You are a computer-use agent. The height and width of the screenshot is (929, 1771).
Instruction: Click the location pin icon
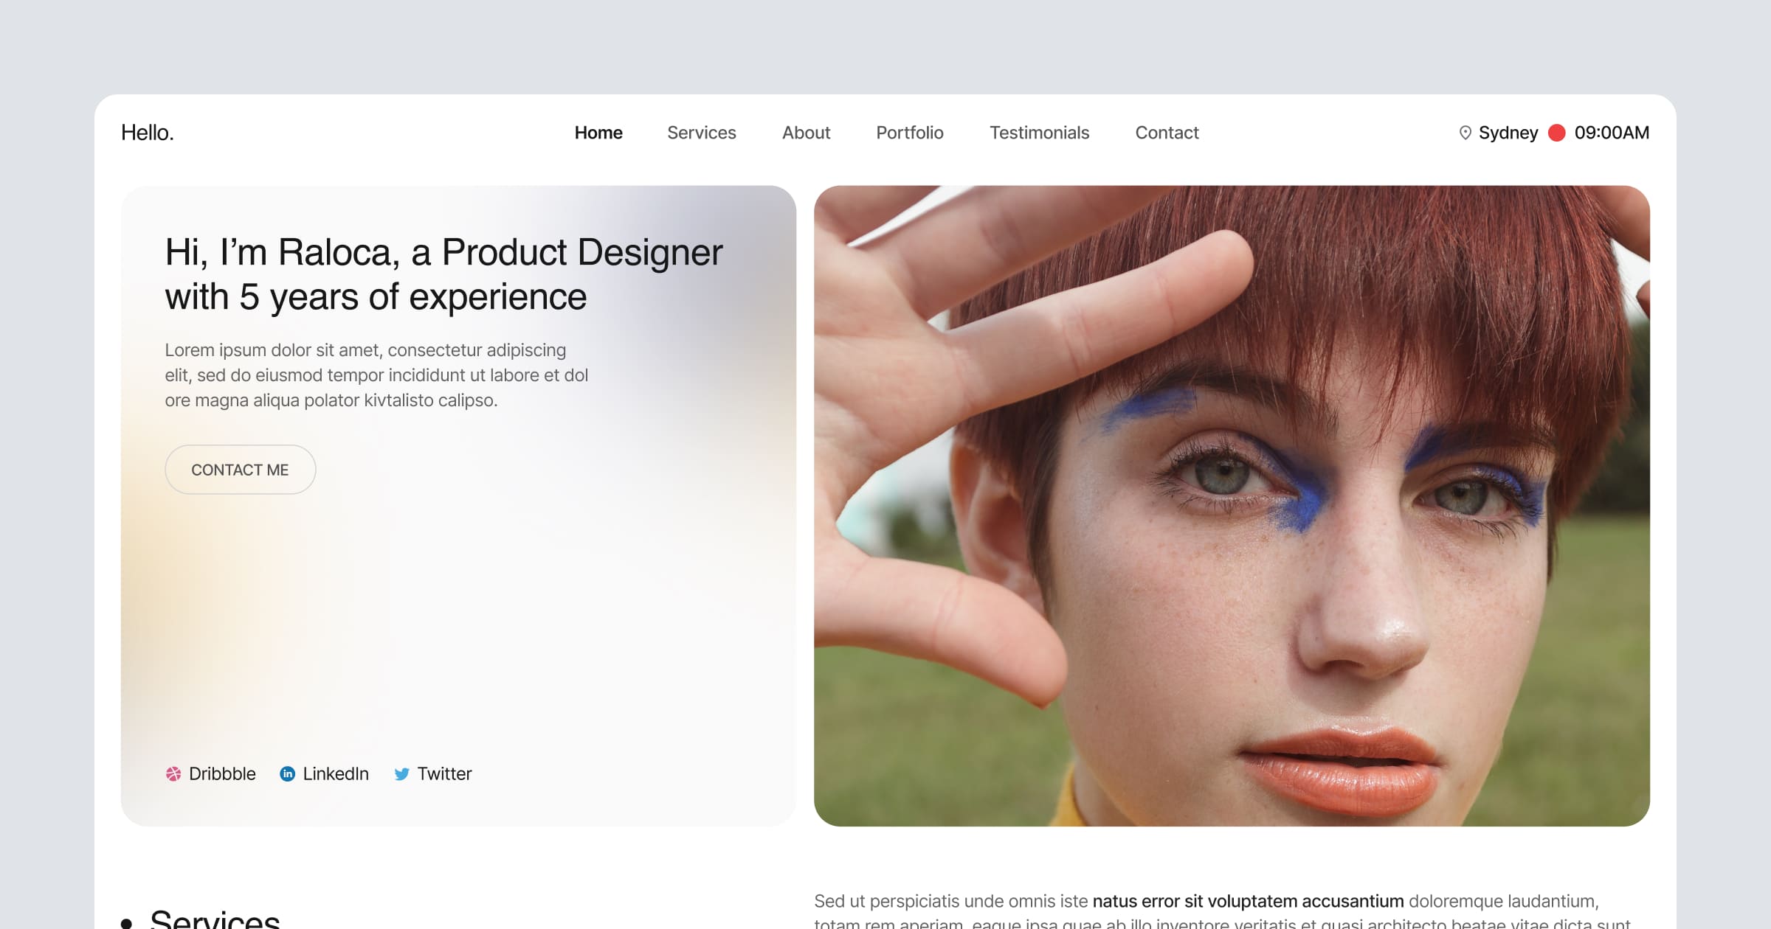click(x=1465, y=133)
